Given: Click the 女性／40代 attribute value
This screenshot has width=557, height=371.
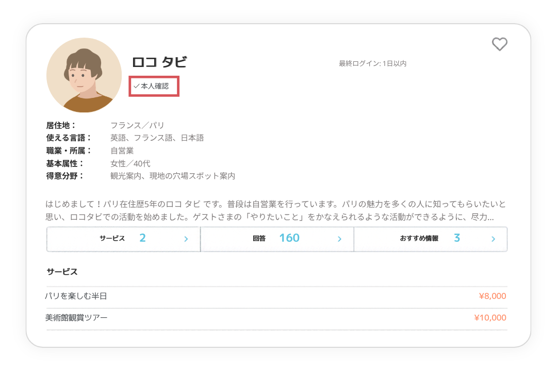Looking at the screenshot, I should tap(130, 163).
